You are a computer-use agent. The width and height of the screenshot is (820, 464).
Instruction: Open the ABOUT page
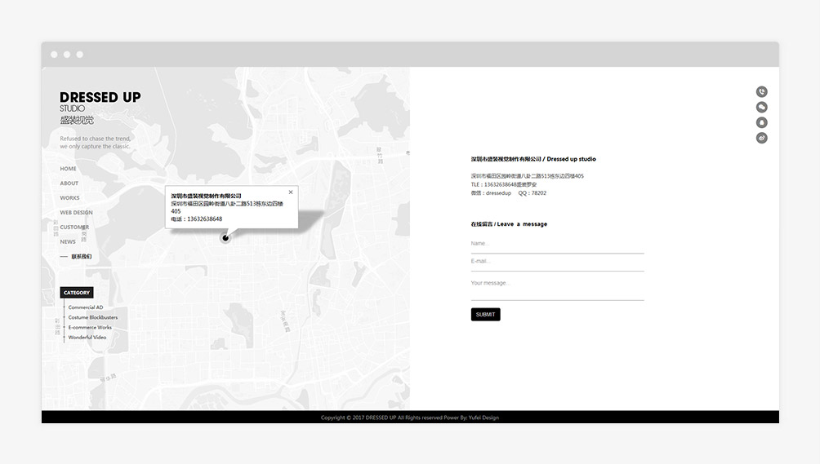point(69,183)
